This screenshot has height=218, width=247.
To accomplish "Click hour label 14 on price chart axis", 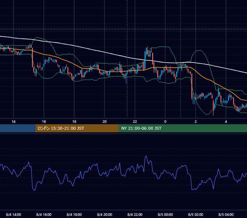I will click(x=13, y=122).
